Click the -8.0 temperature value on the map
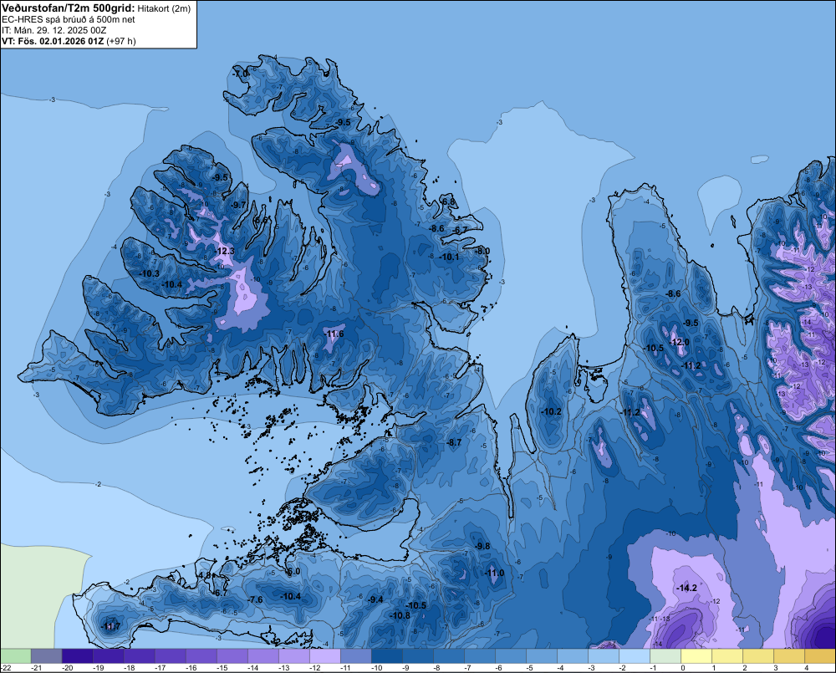 pyautogui.click(x=482, y=251)
